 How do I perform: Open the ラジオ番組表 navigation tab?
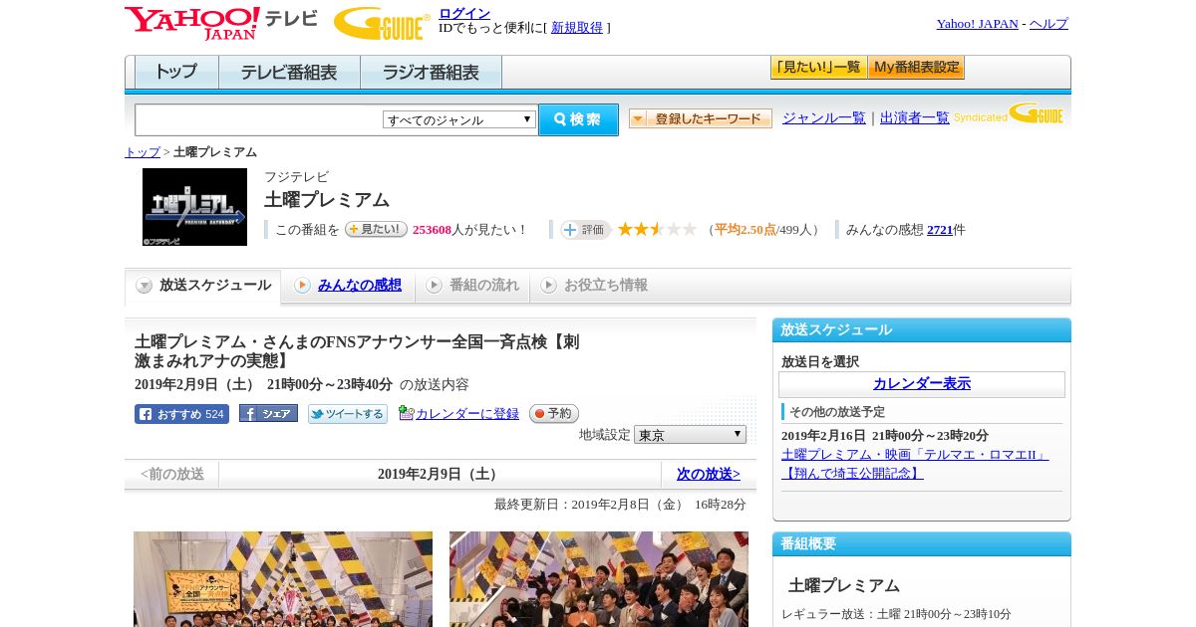click(x=431, y=73)
